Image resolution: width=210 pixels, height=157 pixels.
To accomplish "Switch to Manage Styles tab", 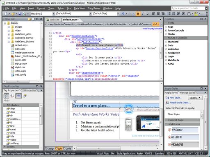I will click(x=187, y=93).
